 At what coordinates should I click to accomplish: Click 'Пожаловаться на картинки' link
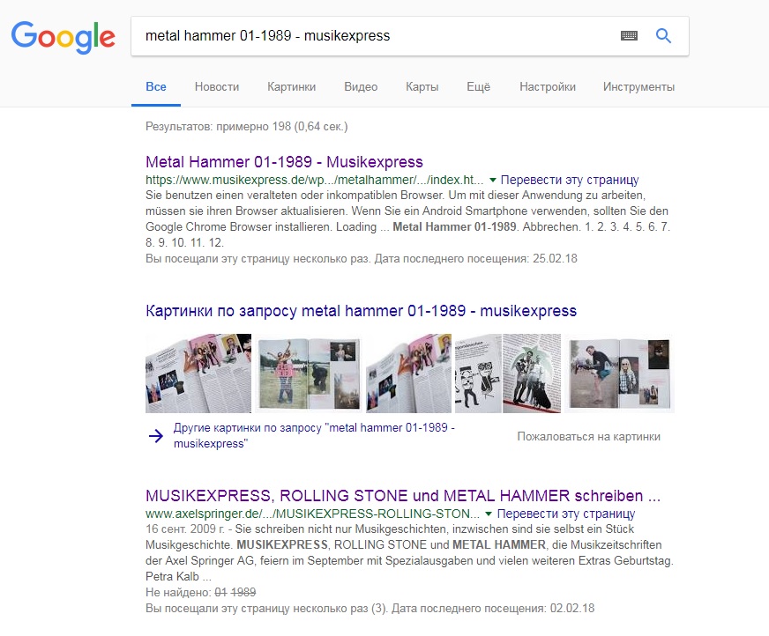(589, 436)
